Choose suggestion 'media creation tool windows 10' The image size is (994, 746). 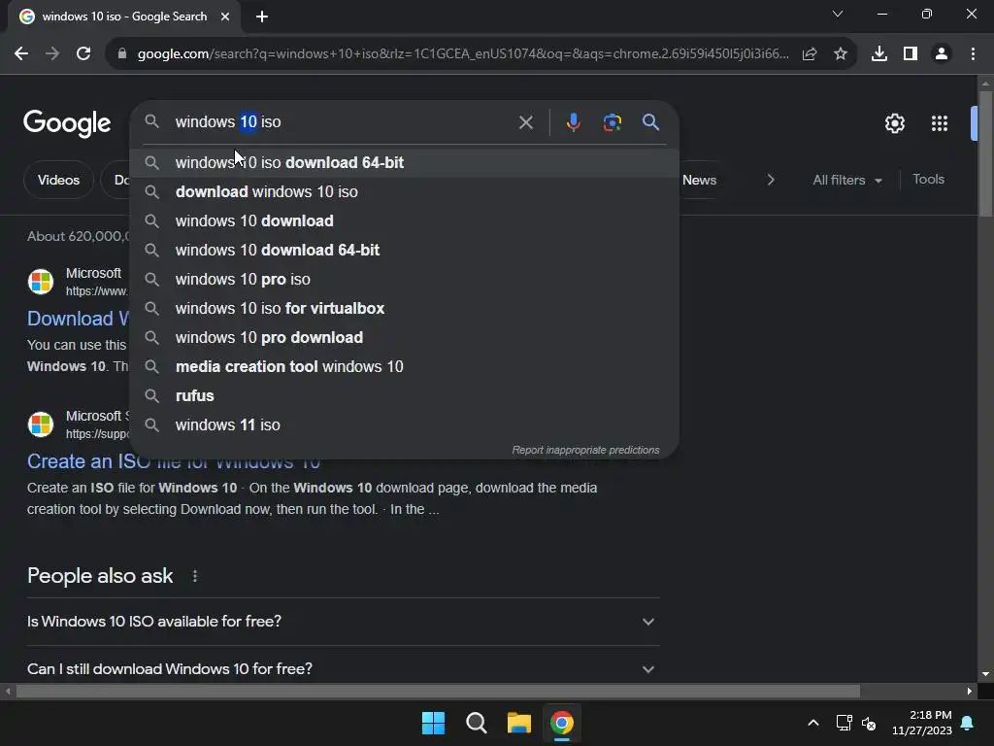pos(405,366)
